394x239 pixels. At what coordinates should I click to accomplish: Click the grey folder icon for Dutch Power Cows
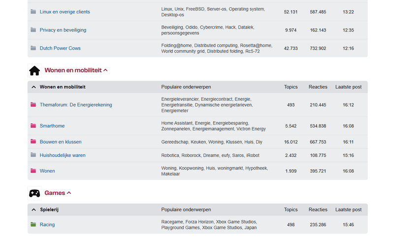33,48
